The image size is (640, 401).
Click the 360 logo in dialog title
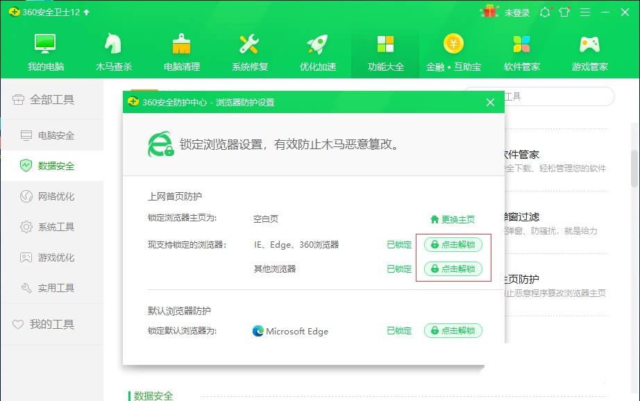[133, 102]
